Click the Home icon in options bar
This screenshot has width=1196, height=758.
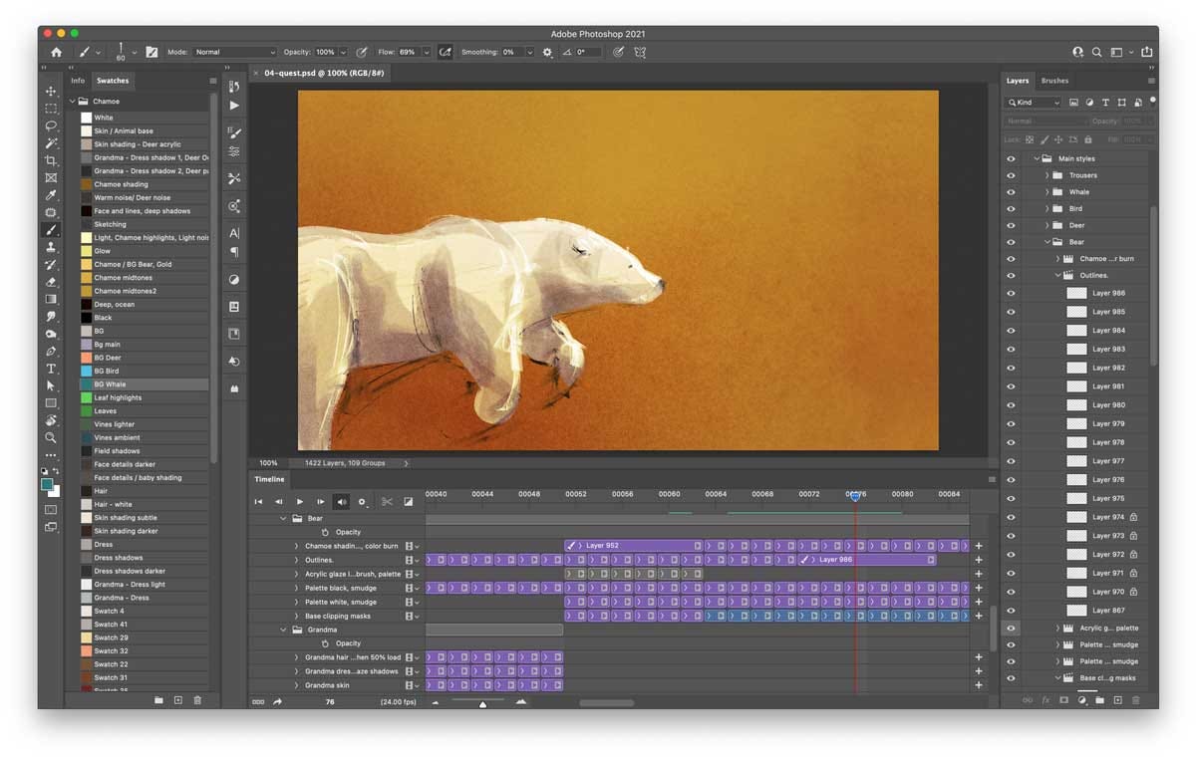[x=56, y=52]
